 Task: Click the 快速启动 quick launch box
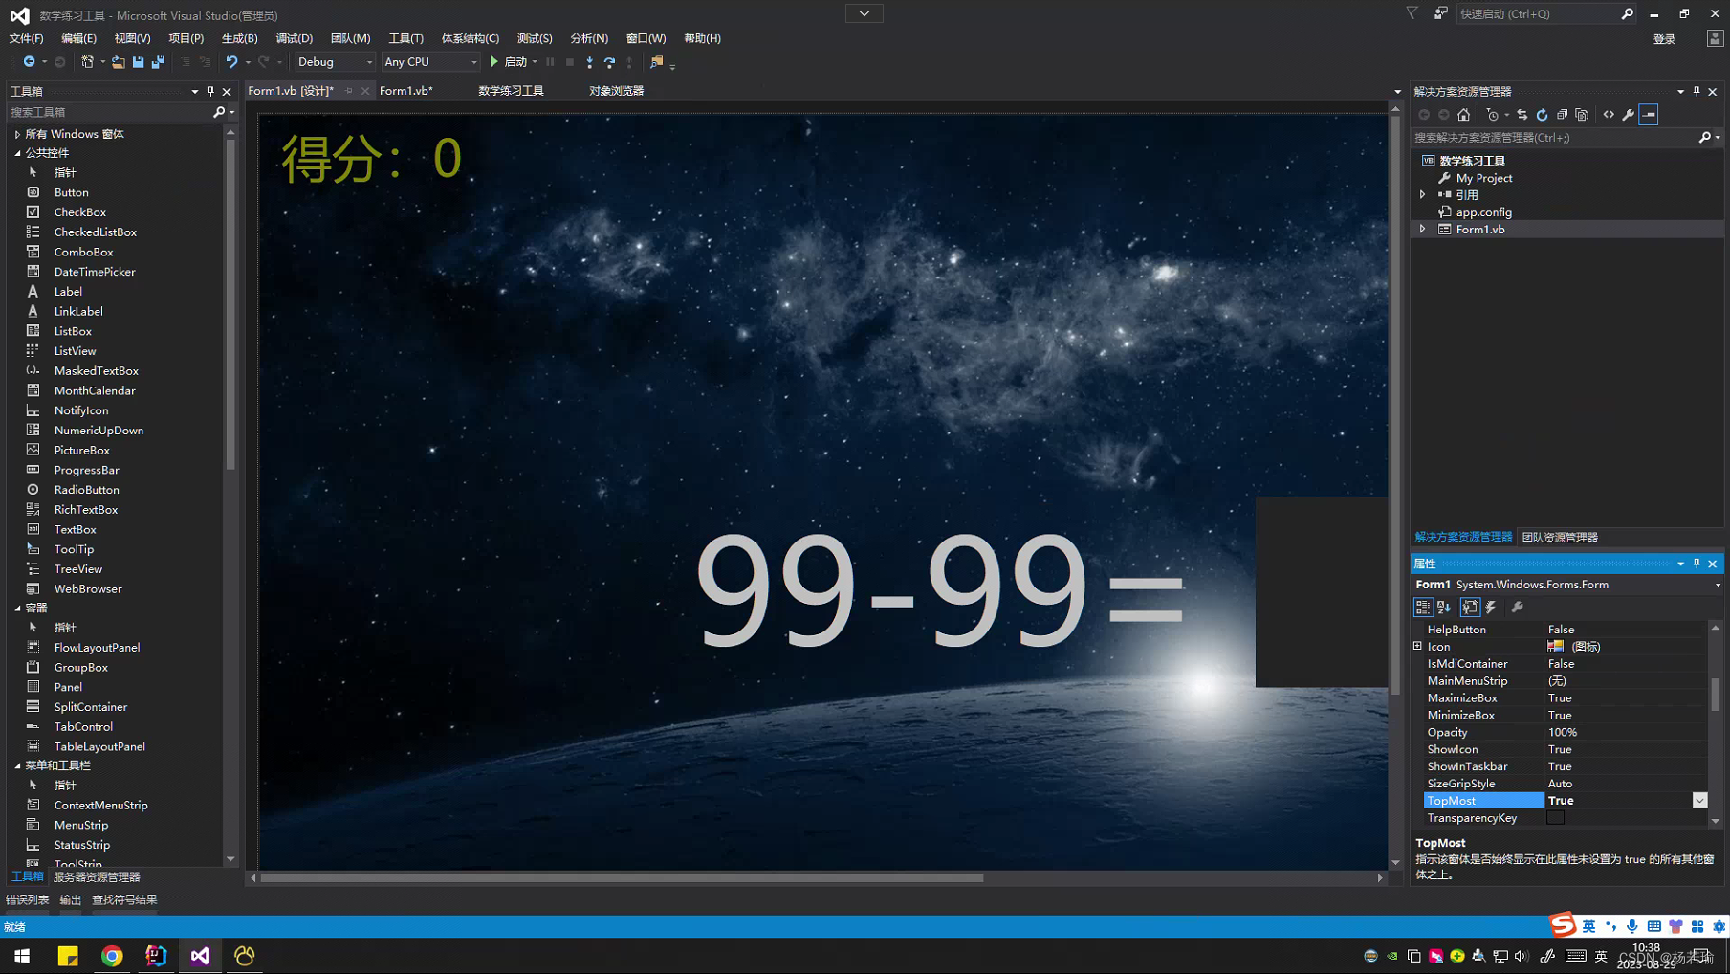(x=1537, y=14)
